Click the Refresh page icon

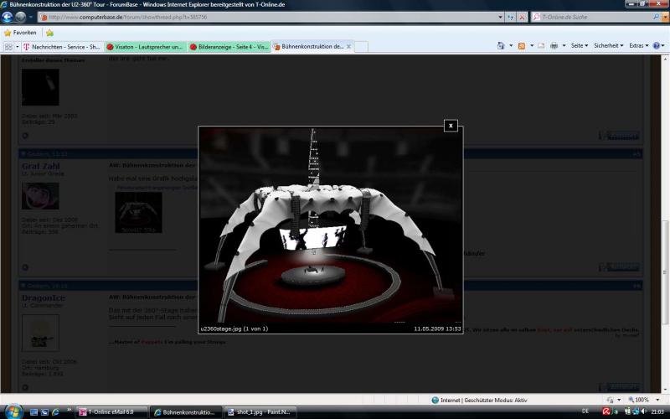click(x=509, y=17)
